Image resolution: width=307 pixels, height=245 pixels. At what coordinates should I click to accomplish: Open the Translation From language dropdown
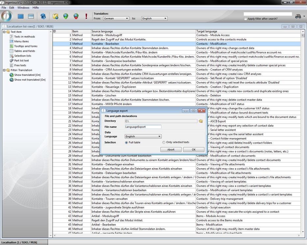(x=116, y=19)
